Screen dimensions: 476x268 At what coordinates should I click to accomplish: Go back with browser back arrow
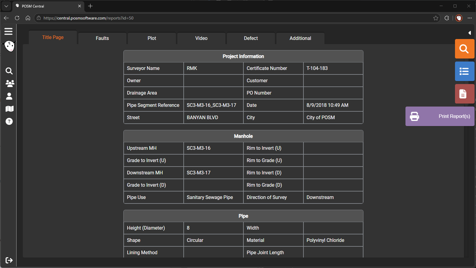click(x=6, y=18)
